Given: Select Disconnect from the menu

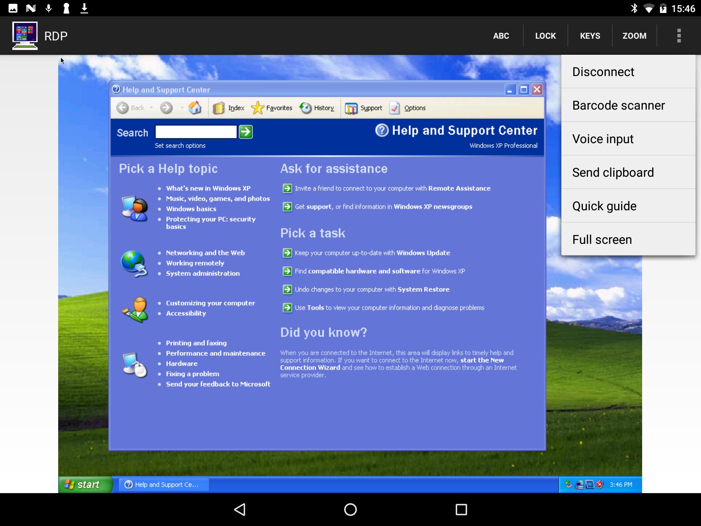Looking at the screenshot, I should point(628,72).
